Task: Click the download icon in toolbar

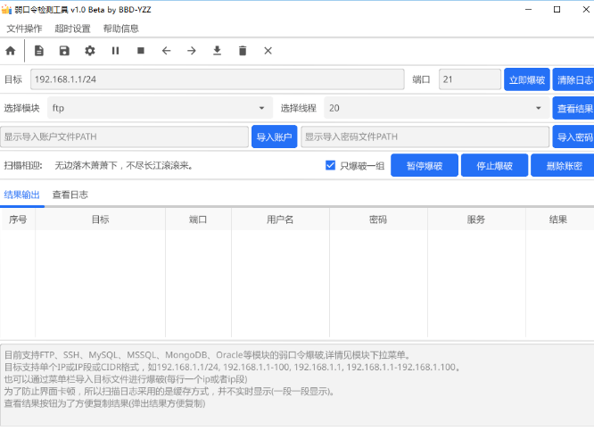Action: (217, 51)
